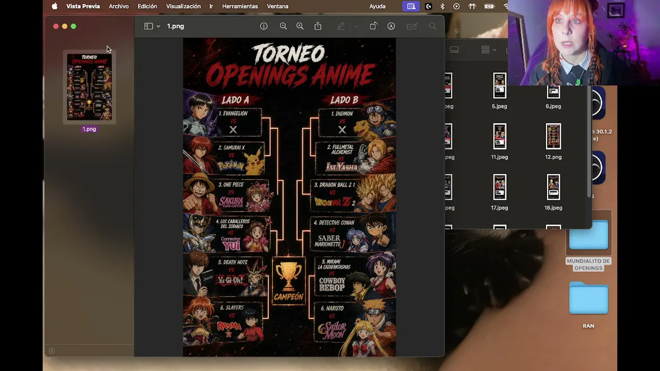Image resolution: width=660 pixels, height=371 pixels.
Task: Show the Markup toolbar
Action: tap(391, 26)
